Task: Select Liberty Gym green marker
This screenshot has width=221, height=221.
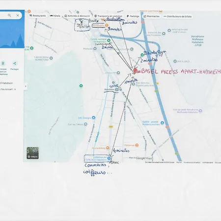Action: (142, 55)
